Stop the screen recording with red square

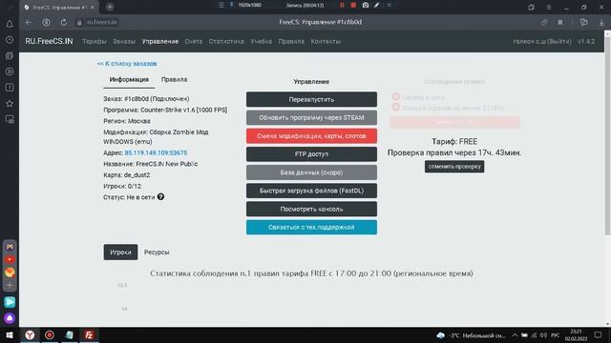point(353,5)
